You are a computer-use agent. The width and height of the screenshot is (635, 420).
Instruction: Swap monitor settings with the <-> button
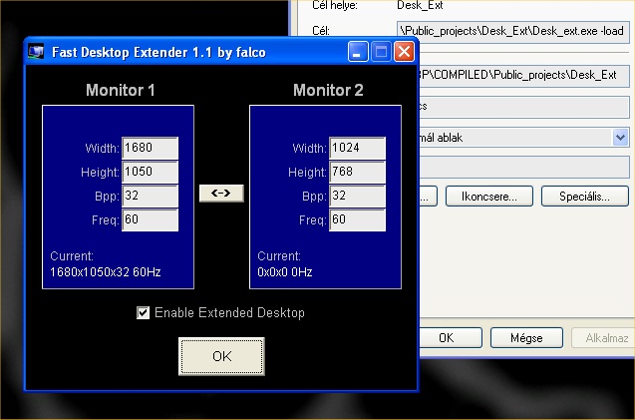[221, 193]
